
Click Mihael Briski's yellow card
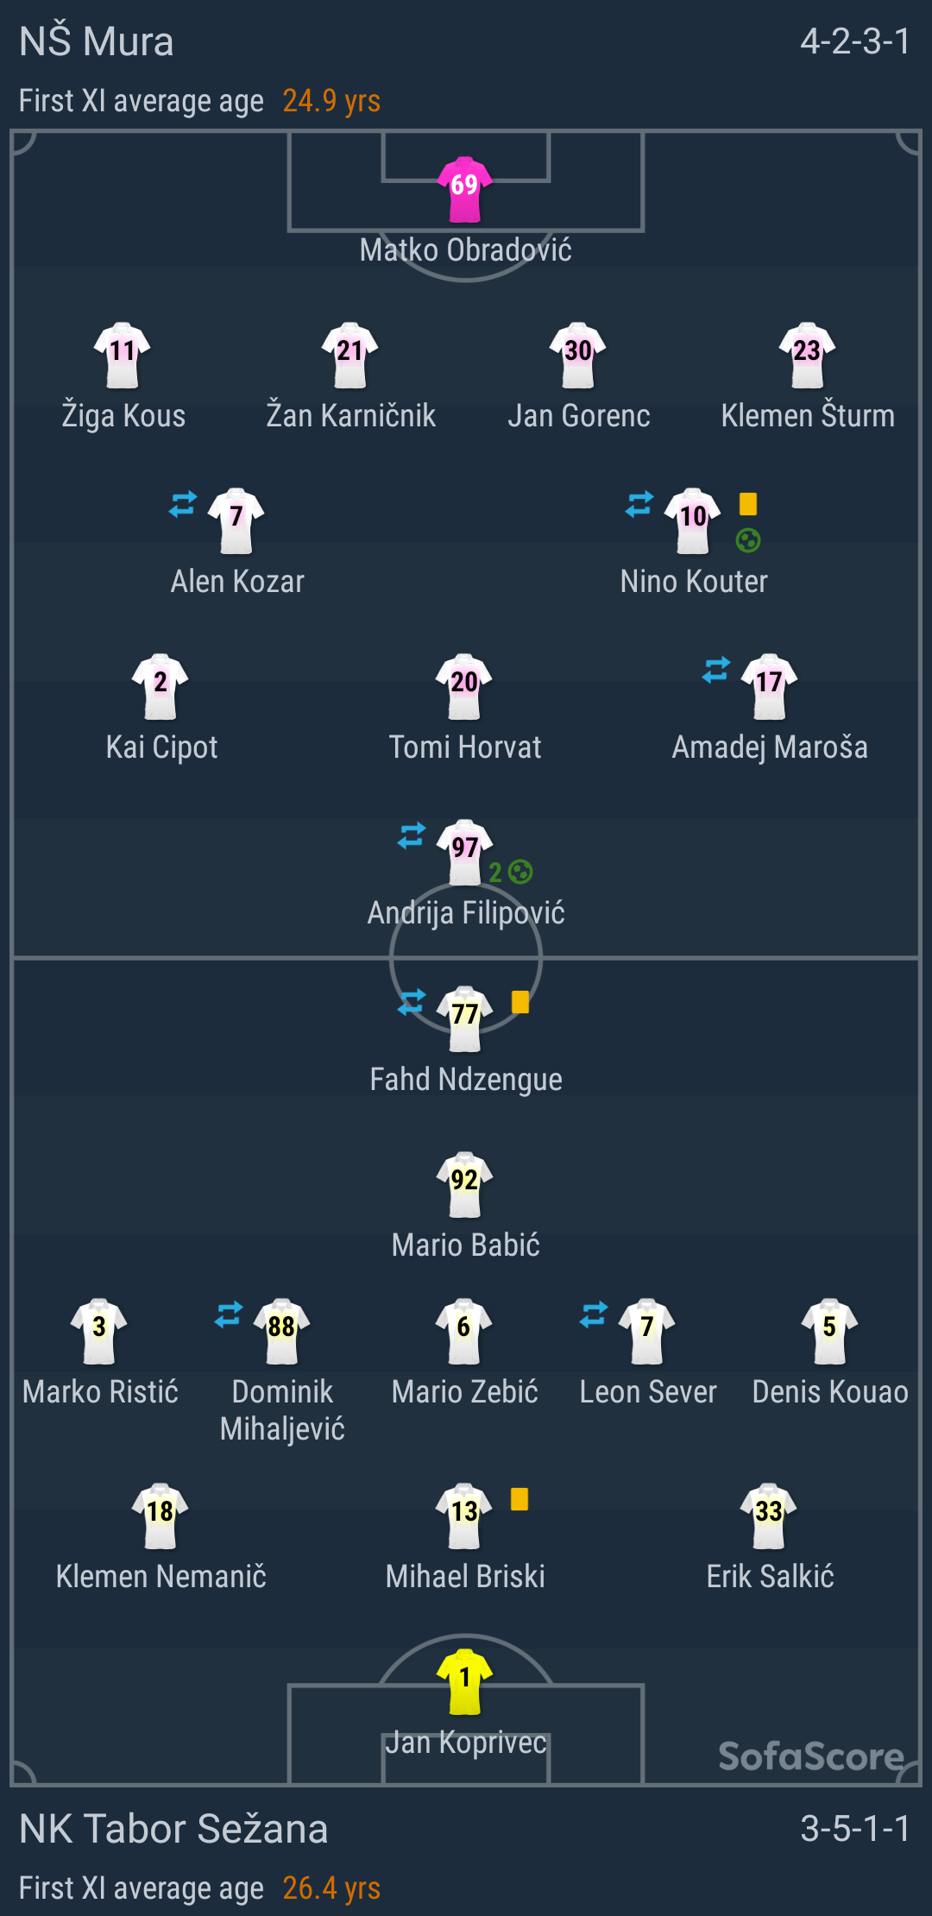tap(520, 1499)
